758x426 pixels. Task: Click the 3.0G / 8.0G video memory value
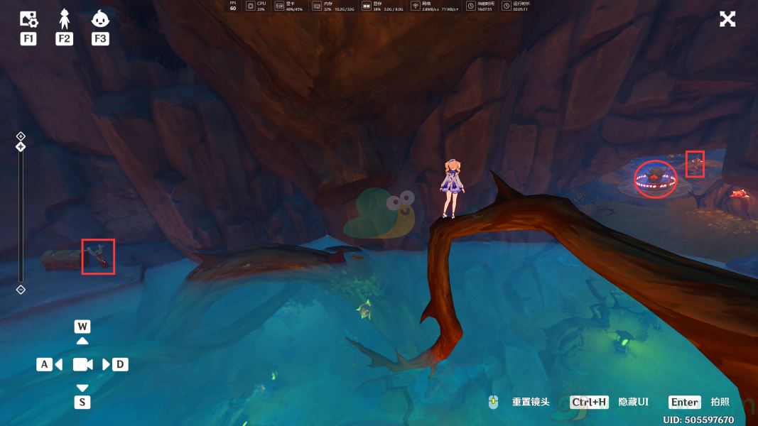(x=394, y=9)
